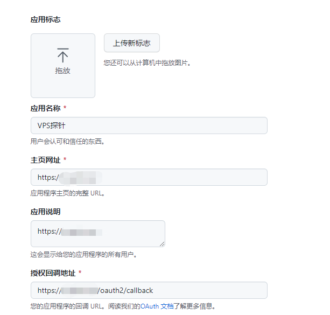The height and width of the screenshot is (315, 330).
Task: Select hint text 您还可以从计算机中拖放图片。
Action: click(x=148, y=63)
